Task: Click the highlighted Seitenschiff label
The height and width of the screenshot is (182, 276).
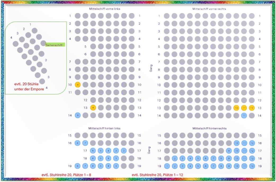Action: [54, 45]
